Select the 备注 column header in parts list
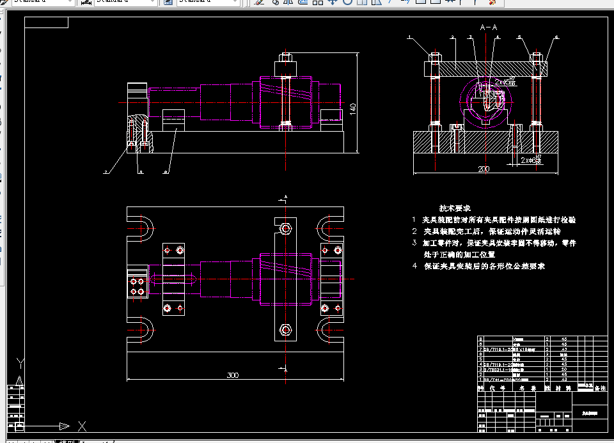 [601, 388]
